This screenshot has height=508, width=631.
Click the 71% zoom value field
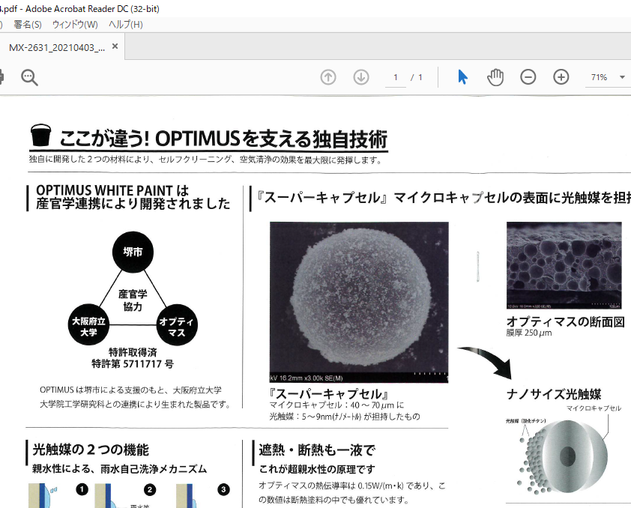(600, 77)
